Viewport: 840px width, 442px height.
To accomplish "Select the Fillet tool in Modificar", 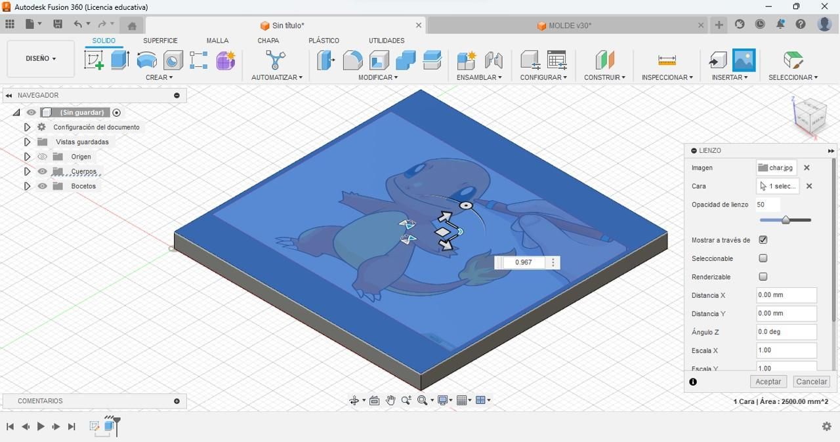I will point(352,60).
